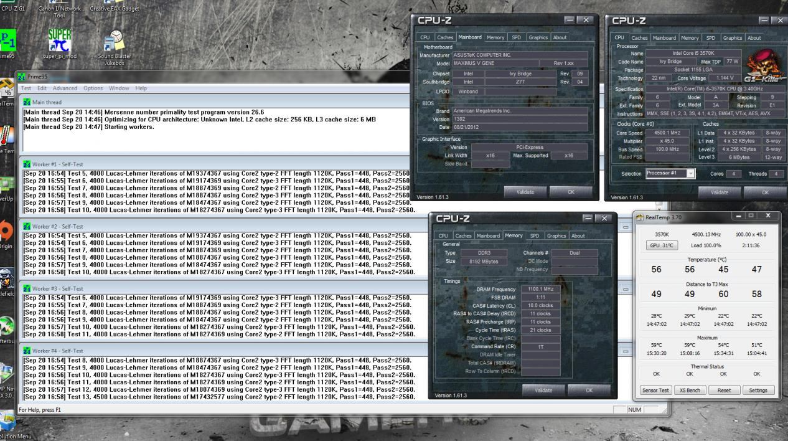Switch to CPU tab in Mainboard CPU-Z window
Image resolution: width=788 pixels, height=441 pixels.
point(426,37)
